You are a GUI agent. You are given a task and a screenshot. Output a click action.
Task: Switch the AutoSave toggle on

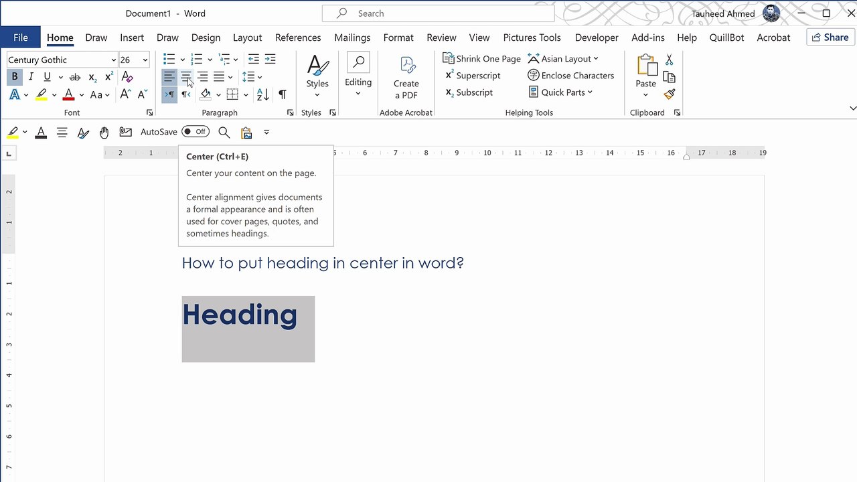[196, 132]
